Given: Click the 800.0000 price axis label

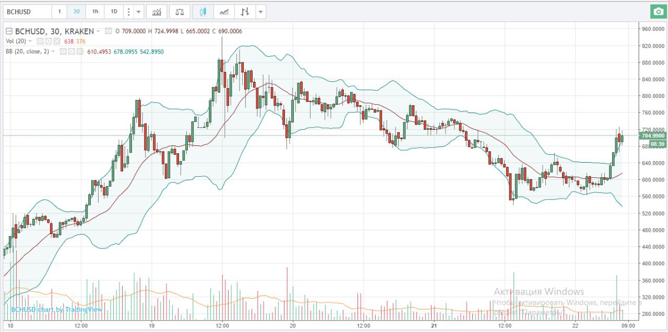Looking at the screenshot, I should click(x=653, y=96).
